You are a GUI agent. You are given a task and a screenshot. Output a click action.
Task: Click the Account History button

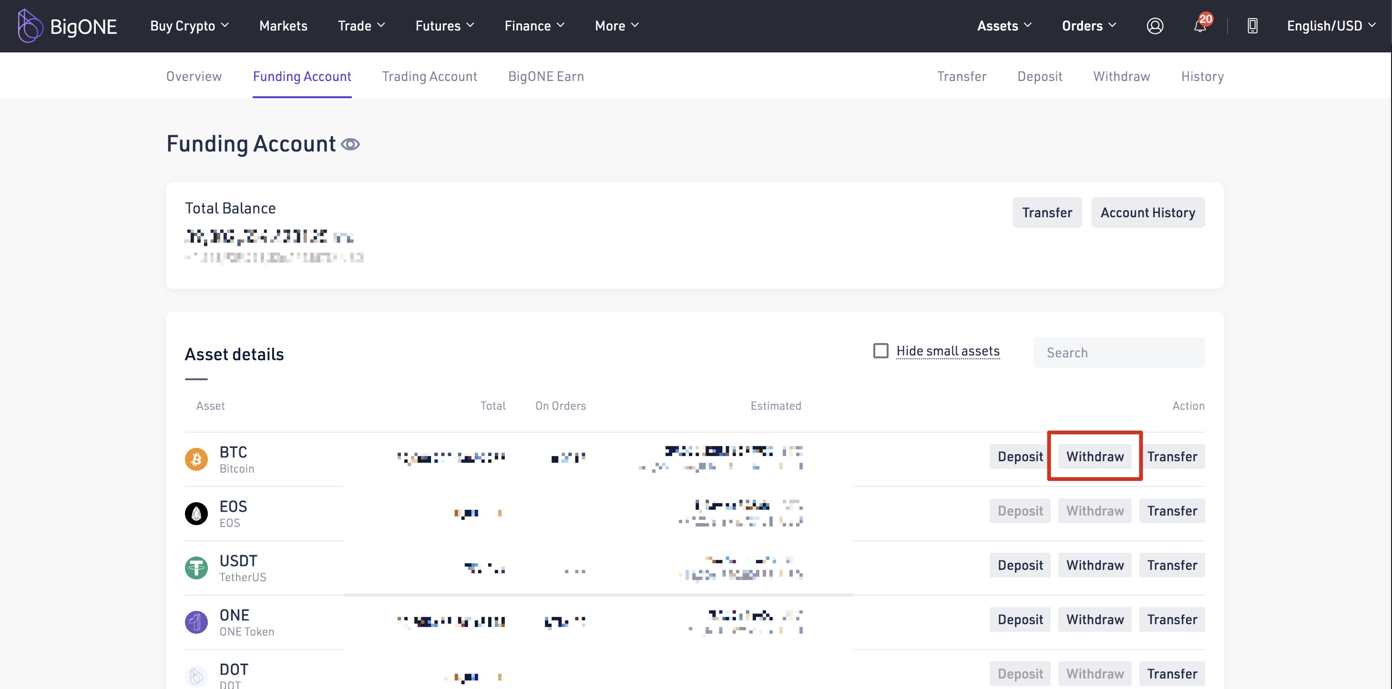coord(1147,213)
